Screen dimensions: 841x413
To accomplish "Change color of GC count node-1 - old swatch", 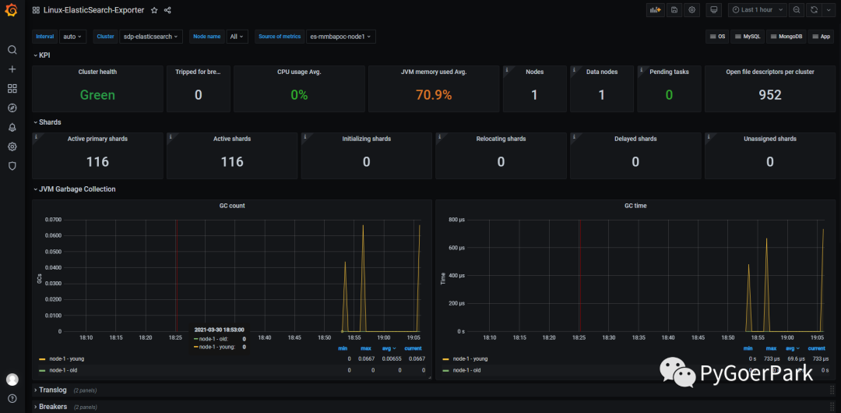I will point(42,370).
